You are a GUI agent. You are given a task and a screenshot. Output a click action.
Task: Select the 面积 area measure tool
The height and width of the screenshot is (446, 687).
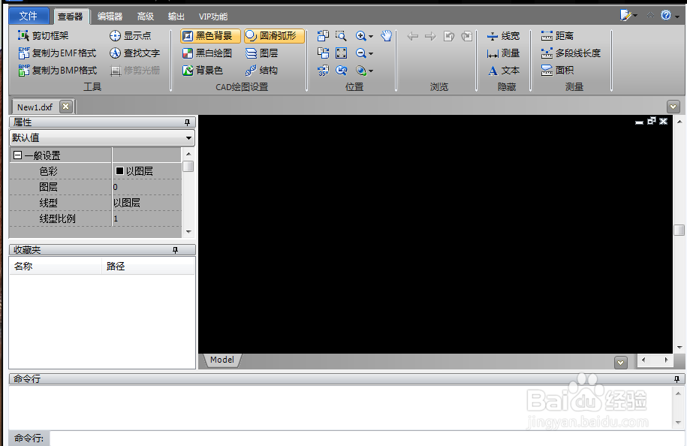(557, 70)
